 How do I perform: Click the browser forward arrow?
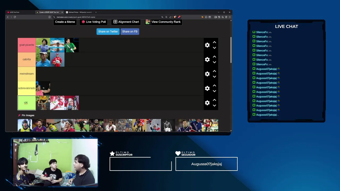click(11, 17)
